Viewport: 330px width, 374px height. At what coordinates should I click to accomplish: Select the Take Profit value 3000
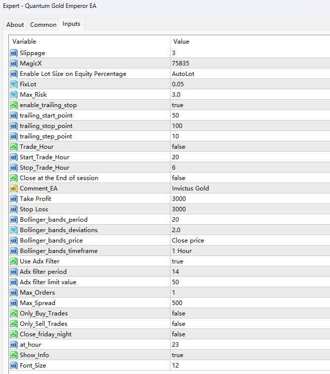pos(179,199)
